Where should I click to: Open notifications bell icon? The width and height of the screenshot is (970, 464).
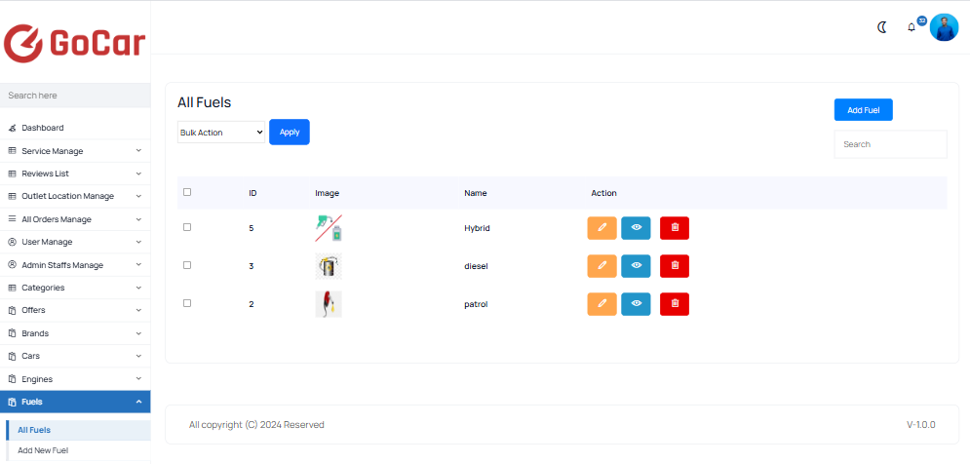tap(912, 27)
